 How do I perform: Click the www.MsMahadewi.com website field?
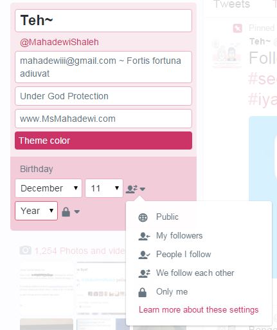(x=103, y=119)
